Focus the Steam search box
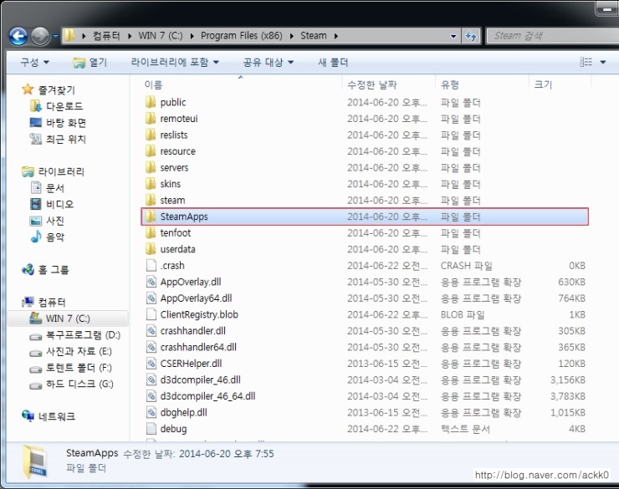 point(553,36)
